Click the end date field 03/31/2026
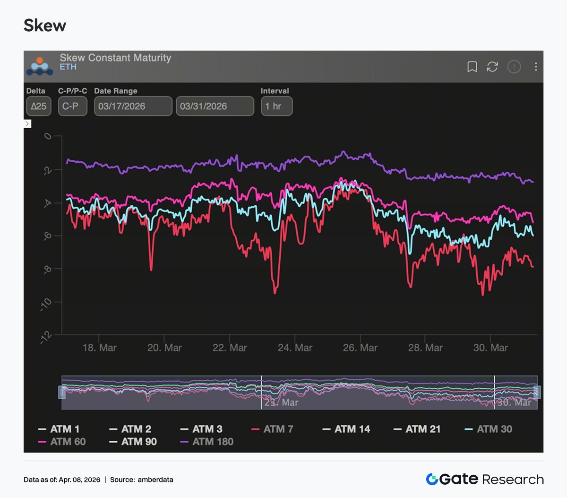567x498 pixels. coord(215,106)
